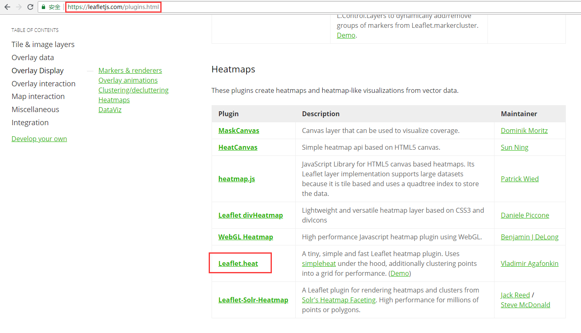Click the Leaflet divHeatmap description about CSS3 and divIcons
The width and height of the screenshot is (581, 333).
(393, 215)
